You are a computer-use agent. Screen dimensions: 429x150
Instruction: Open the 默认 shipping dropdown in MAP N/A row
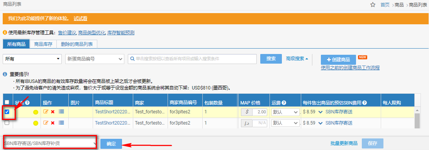pos(285,123)
